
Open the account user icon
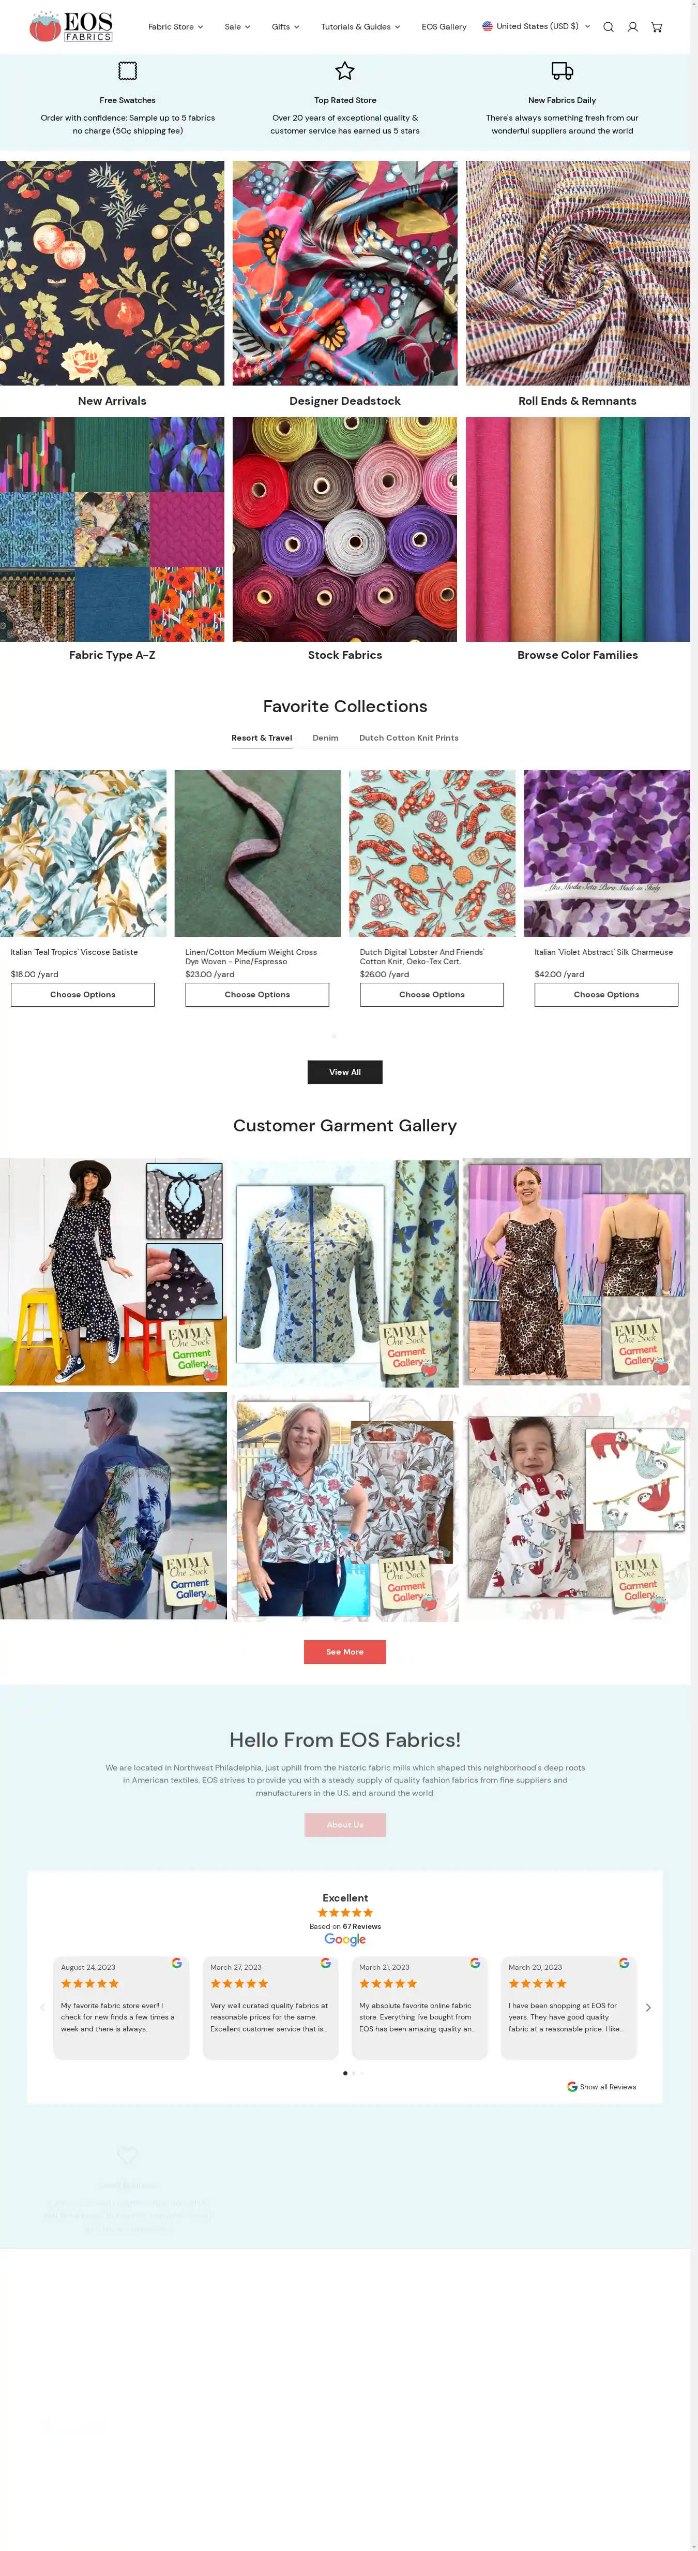[633, 27]
